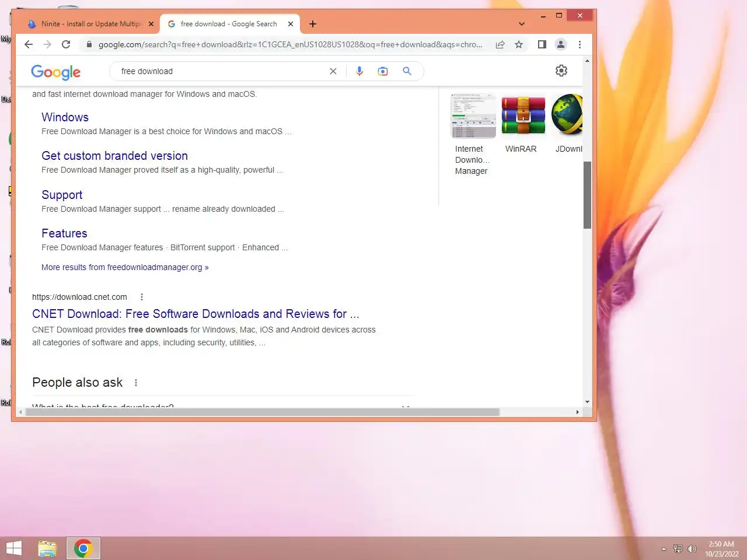This screenshot has width=747, height=560.
Task: Go back to the previous page
Action: point(29,44)
